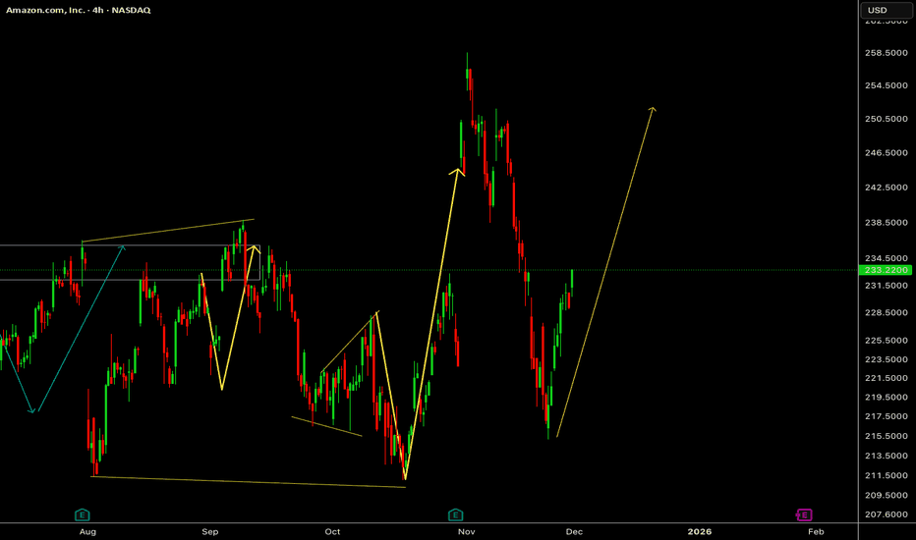Select the teal arrowhead pointing down near 217.5
The height and width of the screenshot is (540, 916).
coord(32,409)
